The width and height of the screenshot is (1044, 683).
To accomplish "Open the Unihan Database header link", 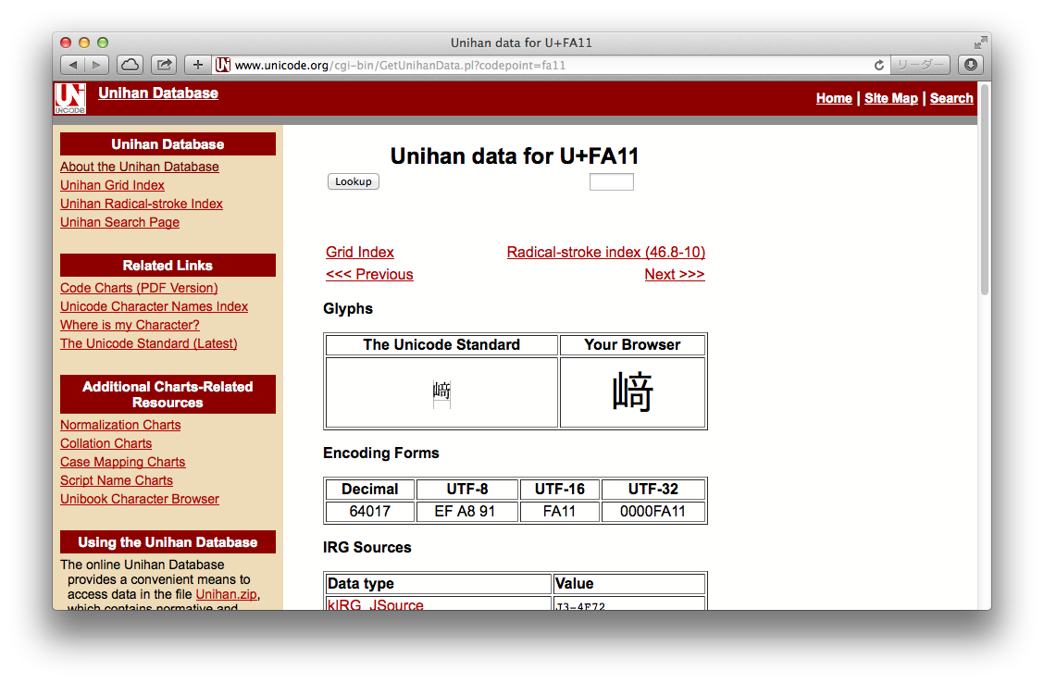I will [x=158, y=93].
